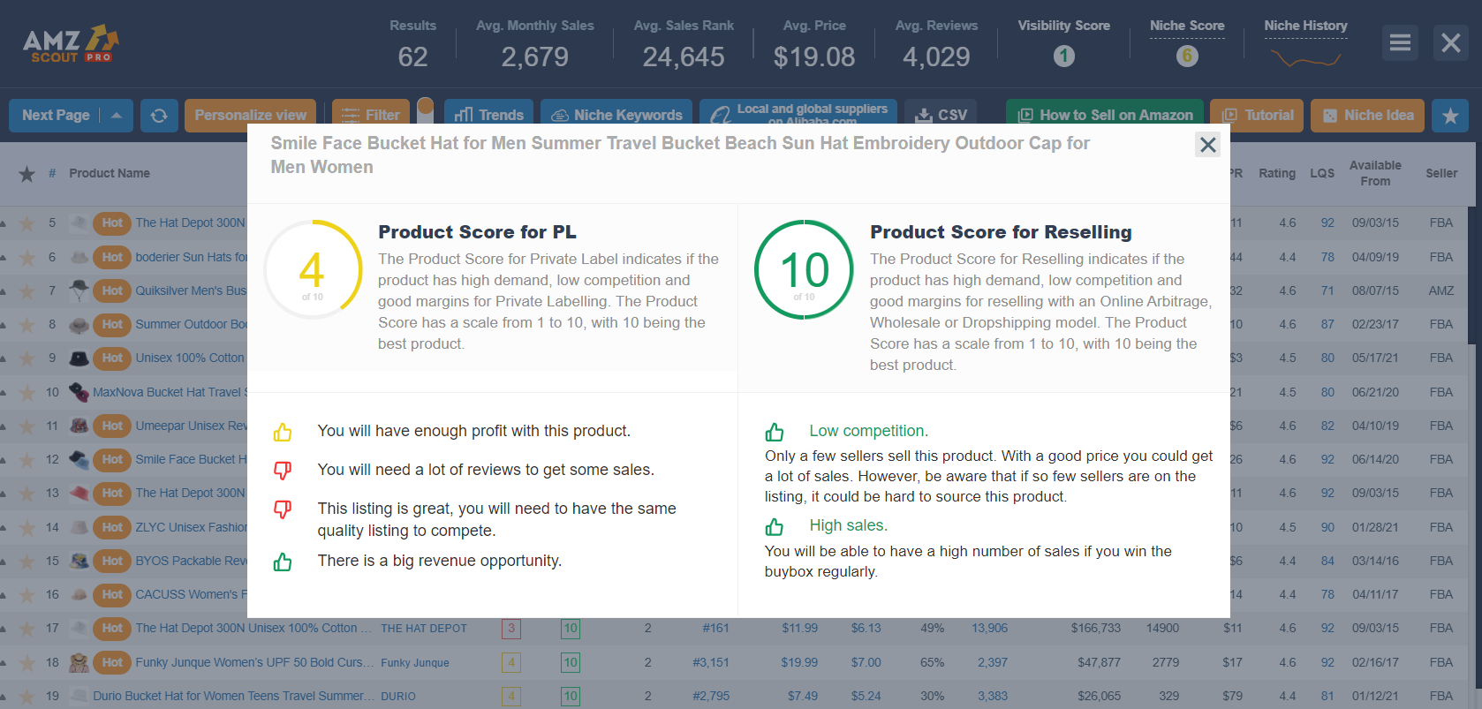Click thumbs-up icon beside big revenue opportunity
This screenshot has height=709, width=1482.
click(x=283, y=562)
